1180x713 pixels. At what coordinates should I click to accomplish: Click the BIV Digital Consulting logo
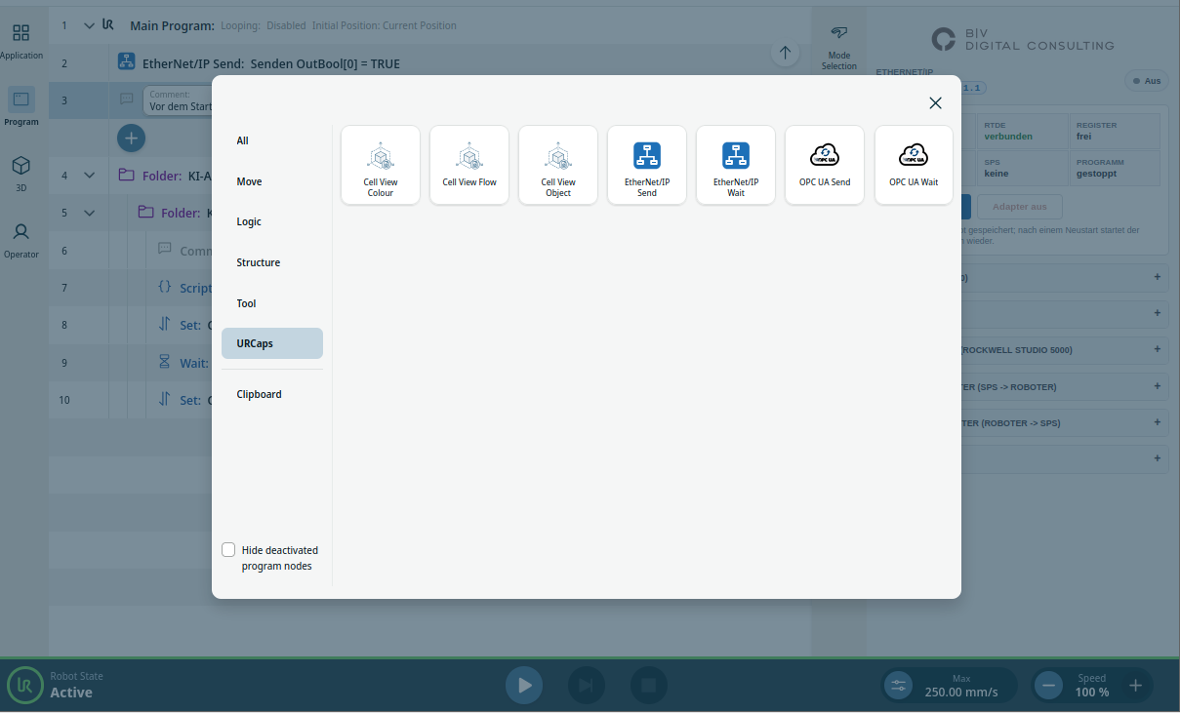click(x=1022, y=39)
